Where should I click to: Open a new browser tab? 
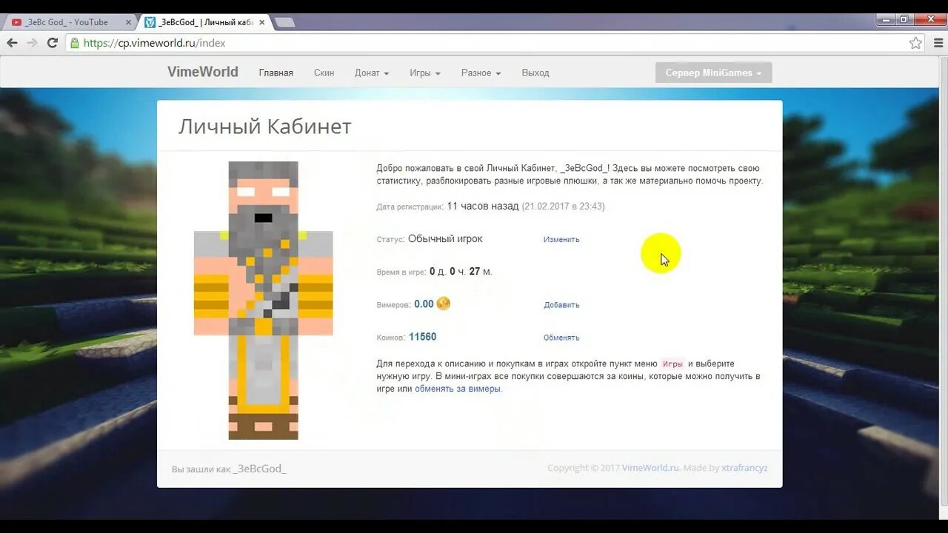tap(285, 22)
